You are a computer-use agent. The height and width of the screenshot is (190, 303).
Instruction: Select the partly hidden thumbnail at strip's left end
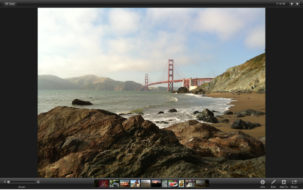coord(97,184)
